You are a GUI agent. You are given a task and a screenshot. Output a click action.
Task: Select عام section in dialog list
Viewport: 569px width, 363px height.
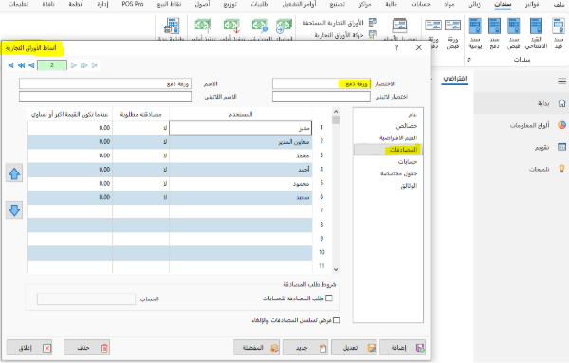point(388,115)
